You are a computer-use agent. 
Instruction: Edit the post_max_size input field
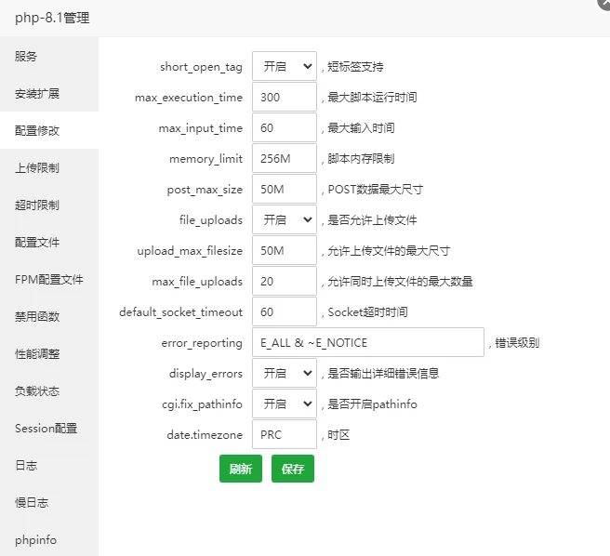coord(285,189)
